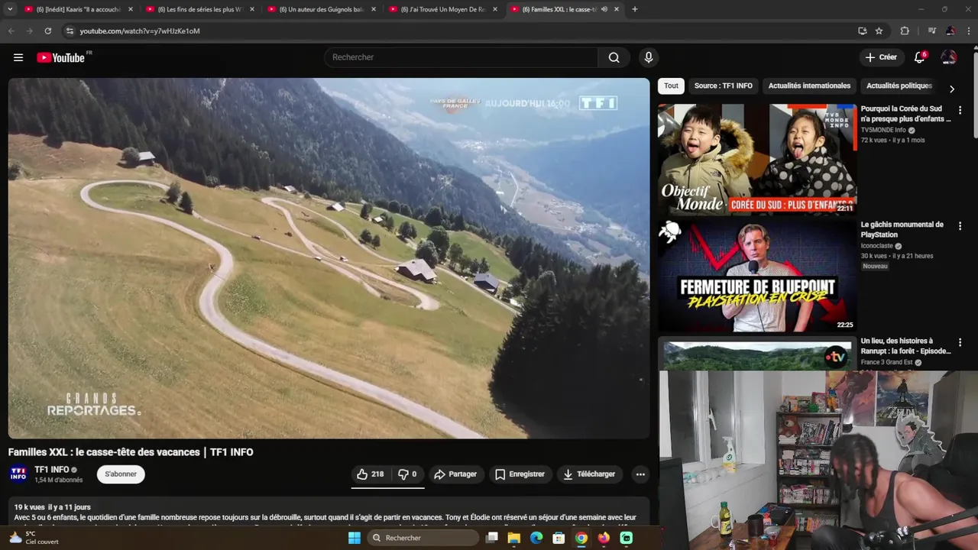Bookmark this page with the star
Viewport: 978px width, 550px height.
click(x=879, y=31)
